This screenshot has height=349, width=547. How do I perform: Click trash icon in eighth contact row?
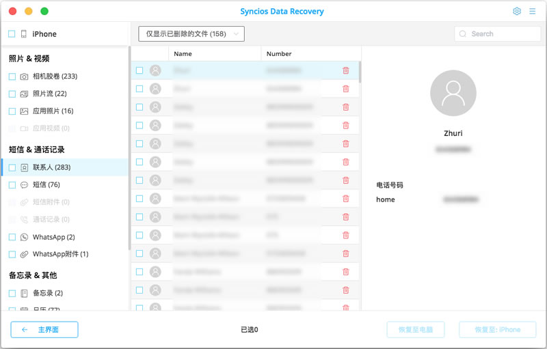click(x=346, y=199)
